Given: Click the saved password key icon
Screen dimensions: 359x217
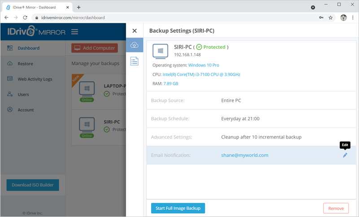Looking at the screenshot, I should (x=321, y=17).
